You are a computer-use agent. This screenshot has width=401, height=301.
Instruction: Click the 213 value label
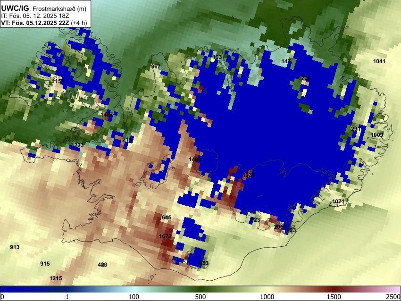127,140
